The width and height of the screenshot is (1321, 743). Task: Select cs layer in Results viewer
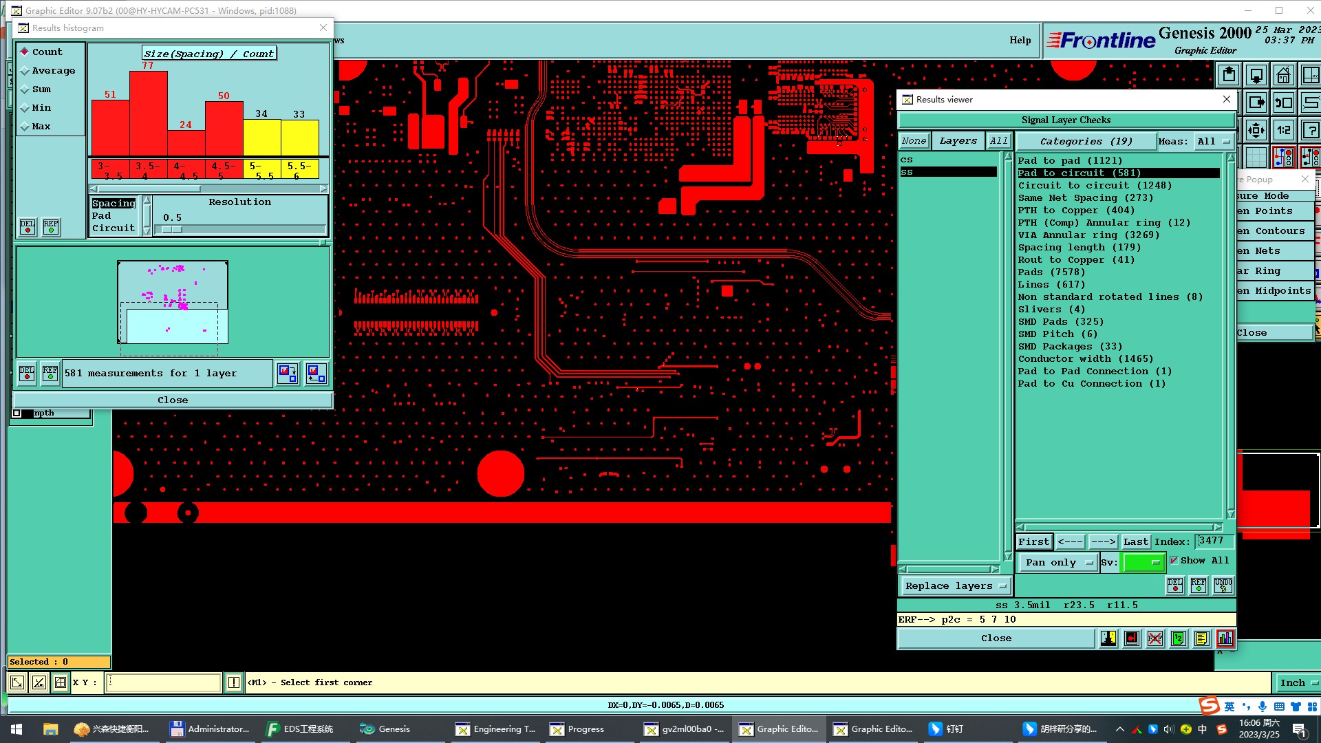948,160
